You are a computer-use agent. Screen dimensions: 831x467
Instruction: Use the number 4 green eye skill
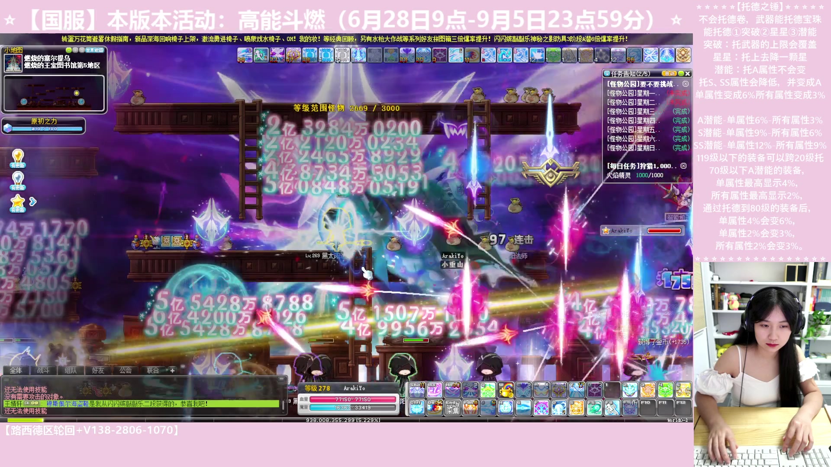(665, 390)
